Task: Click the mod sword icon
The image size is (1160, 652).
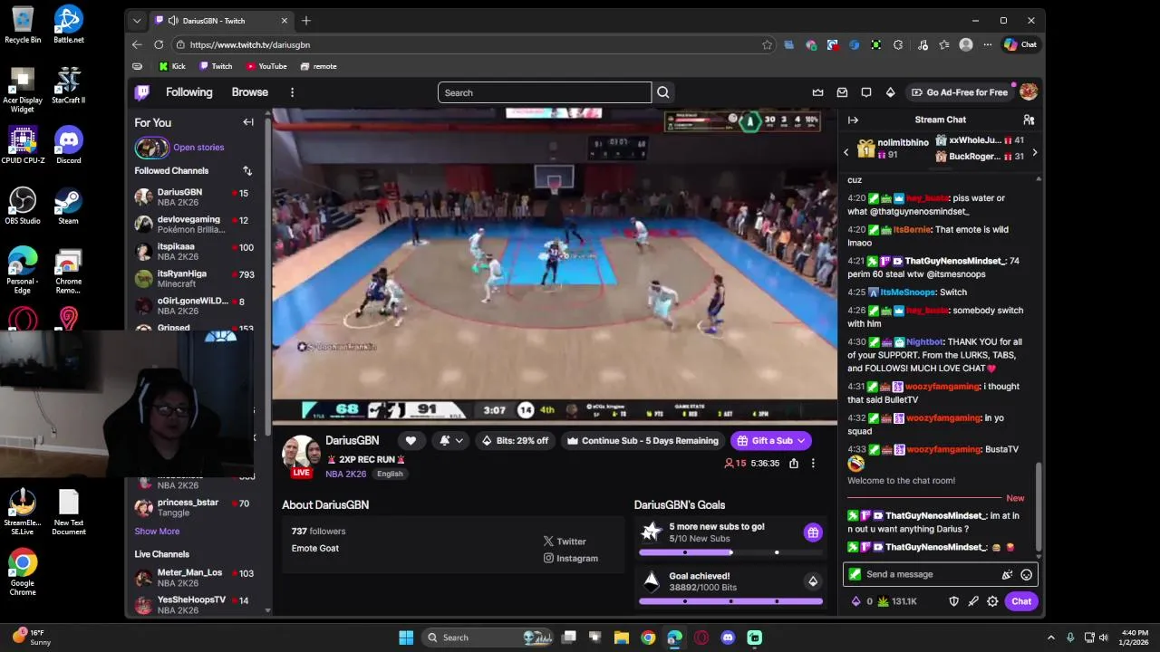Action: coord(973,601)
